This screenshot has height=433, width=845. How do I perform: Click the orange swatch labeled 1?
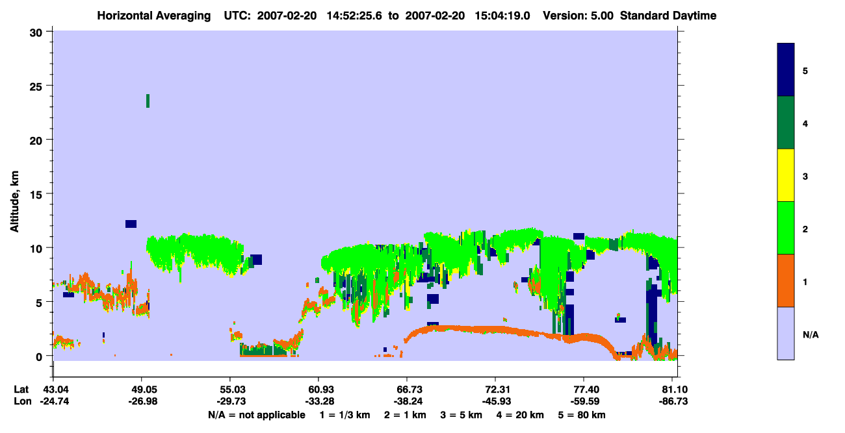786,280
